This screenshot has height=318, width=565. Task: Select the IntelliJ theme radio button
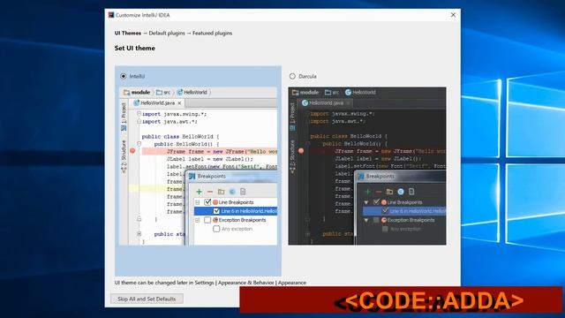pyautogui.click(x=124, y=76)
